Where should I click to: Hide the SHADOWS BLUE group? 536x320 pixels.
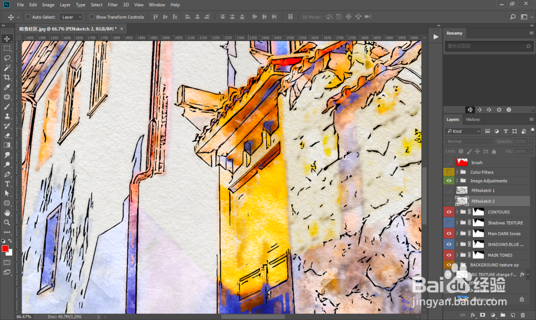pyautogui.click(x=449, y=244)
